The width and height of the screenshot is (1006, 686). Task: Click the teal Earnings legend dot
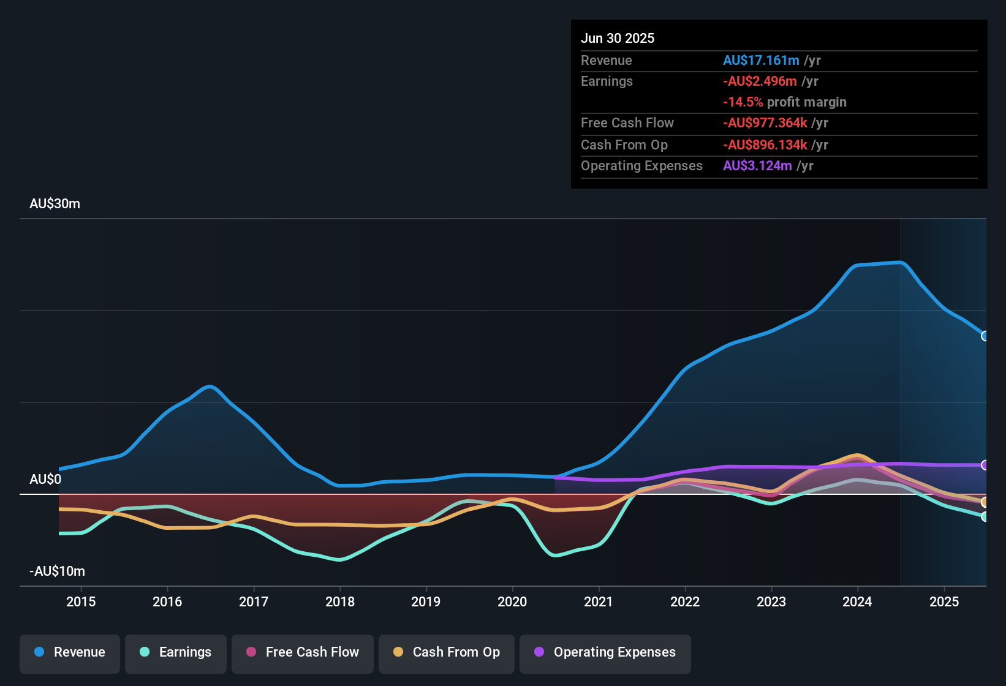click(145, 652)
